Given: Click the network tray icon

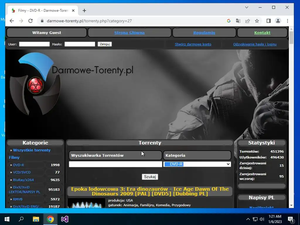Looking at the screenshot, I should [255, 219].
